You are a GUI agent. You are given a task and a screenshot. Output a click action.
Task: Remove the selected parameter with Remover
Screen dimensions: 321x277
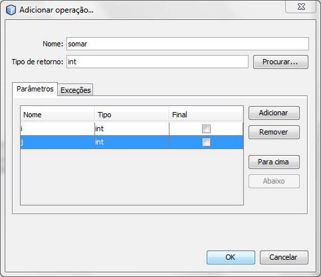point(274,133)
